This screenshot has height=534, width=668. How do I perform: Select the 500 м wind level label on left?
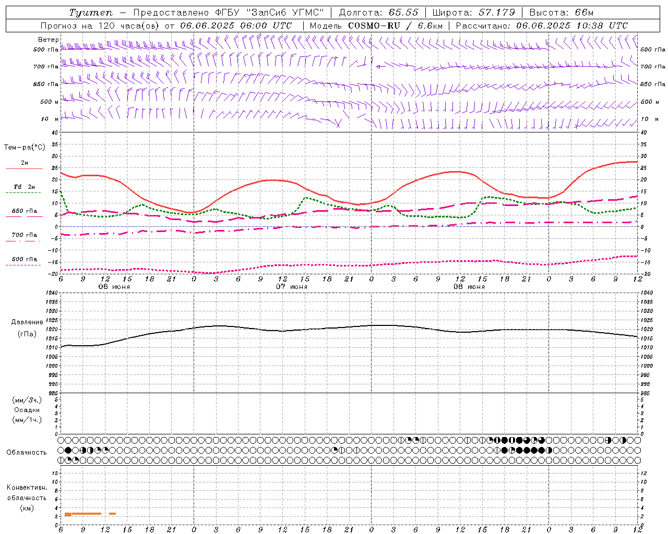click(50, 102)
